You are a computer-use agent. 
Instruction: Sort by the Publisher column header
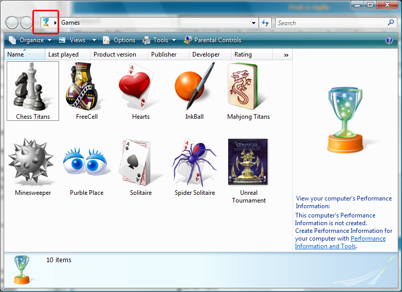pos(164,54)
